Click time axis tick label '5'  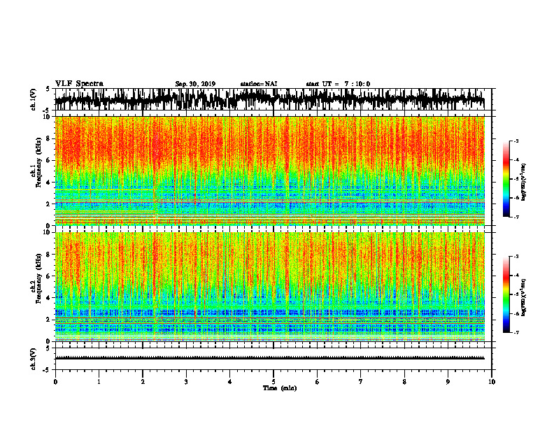pos(274,382)
